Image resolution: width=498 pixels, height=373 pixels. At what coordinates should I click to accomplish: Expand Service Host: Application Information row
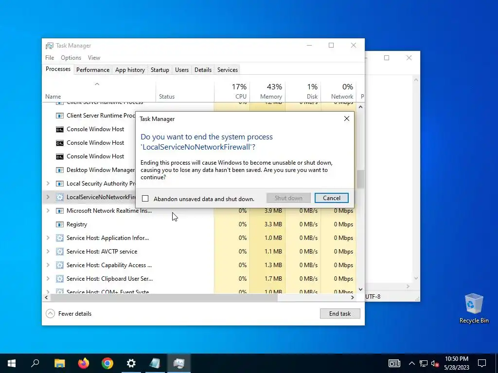click(48, 238)
